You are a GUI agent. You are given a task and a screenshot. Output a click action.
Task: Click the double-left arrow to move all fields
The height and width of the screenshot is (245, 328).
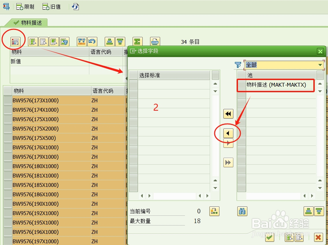click(x=228, y=113)
